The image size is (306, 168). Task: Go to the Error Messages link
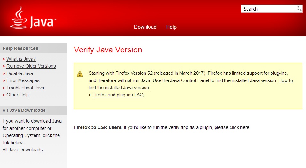point(23,80)
